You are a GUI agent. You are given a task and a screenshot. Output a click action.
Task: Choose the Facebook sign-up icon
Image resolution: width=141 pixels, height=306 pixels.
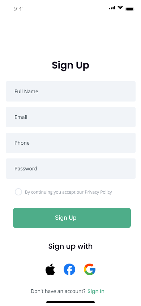pos(69,269)
